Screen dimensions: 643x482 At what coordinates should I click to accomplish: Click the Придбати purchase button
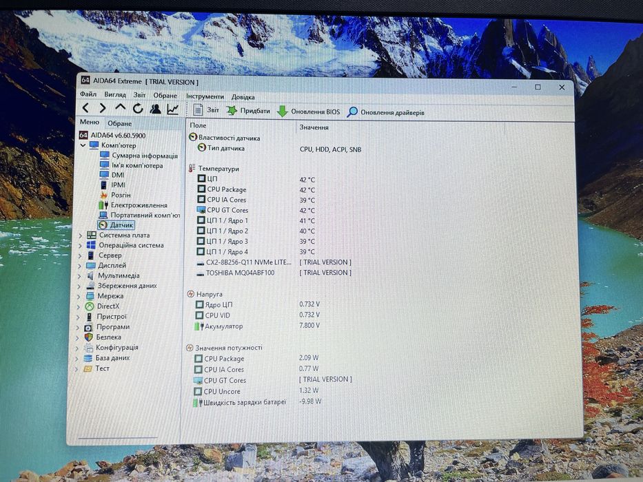(x=249, y=111)
